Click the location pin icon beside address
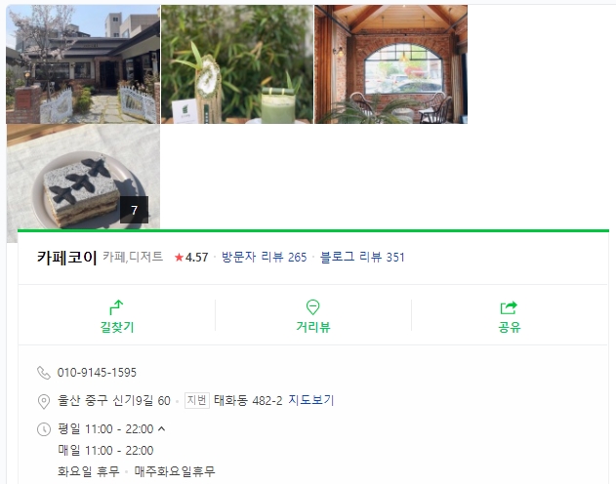616x484 pixels. 44,401
